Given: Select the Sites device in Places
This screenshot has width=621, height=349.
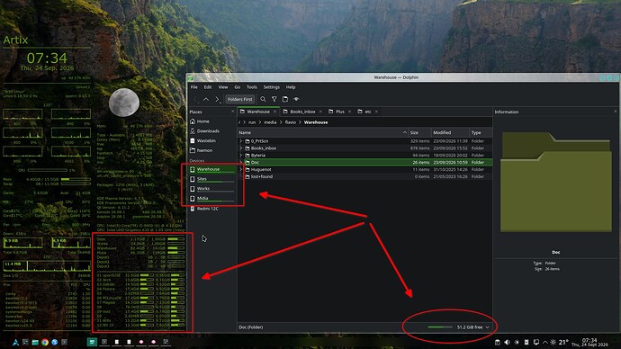Looking at the screenshot, I should pyautogui.click(x=211, y=179).
